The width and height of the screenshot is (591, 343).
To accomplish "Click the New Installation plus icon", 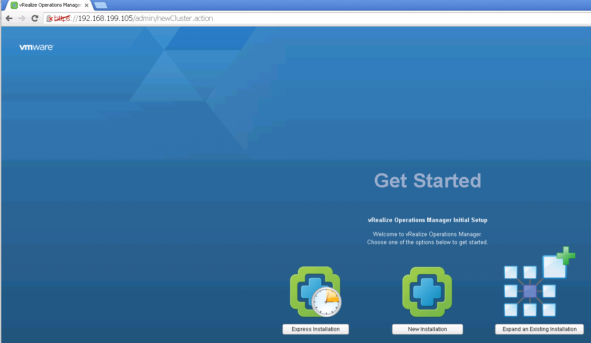I will tap(427, 292).
